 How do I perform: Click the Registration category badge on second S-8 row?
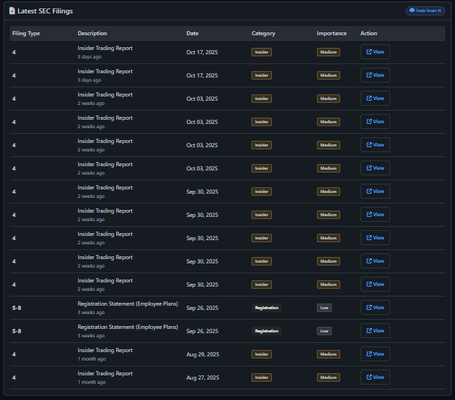click(266, 331)
